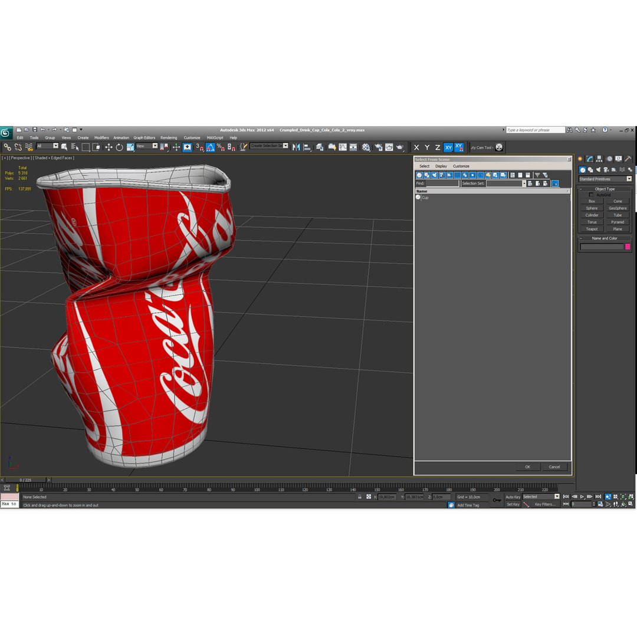637x637 pixels.
Task: Switch to the Hierarchy command panel tab
Action: (599, 159)
